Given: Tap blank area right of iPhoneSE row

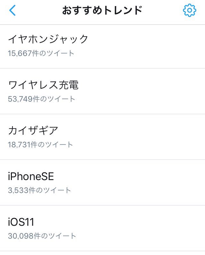Looking at the screenshot, I should pyautogui.click(x=151, y=183).
